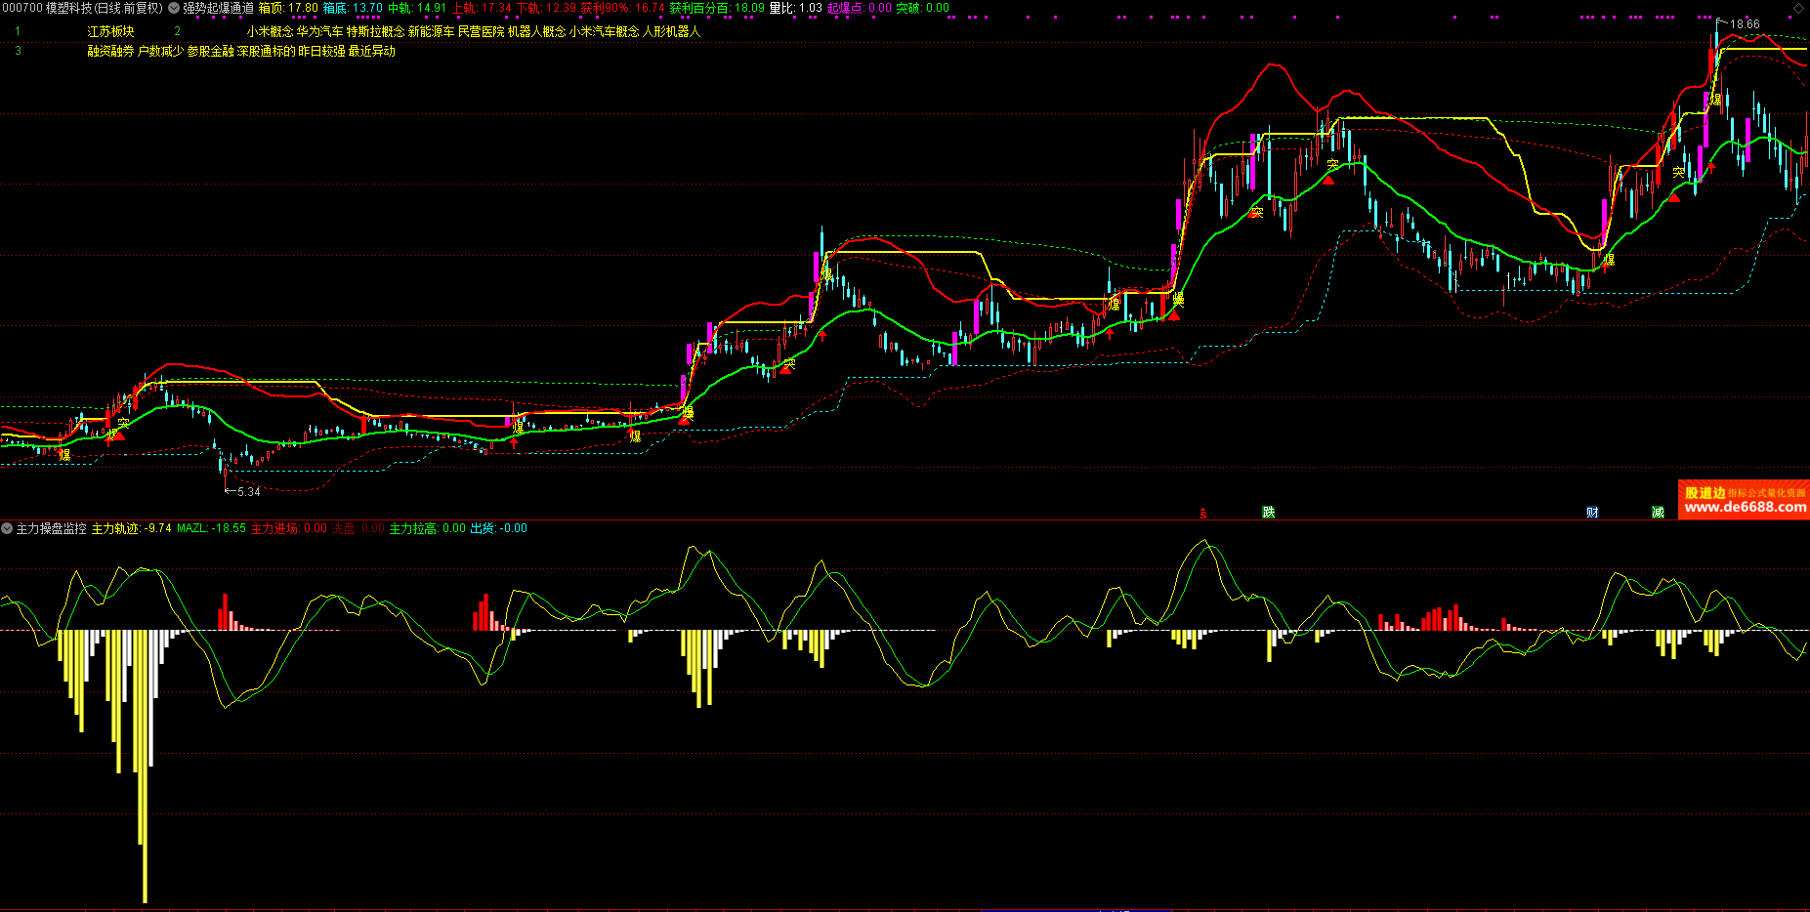Click the green 跌 event marker
This screenshot has width=1810, height=912.
[x=1268, y=512]
